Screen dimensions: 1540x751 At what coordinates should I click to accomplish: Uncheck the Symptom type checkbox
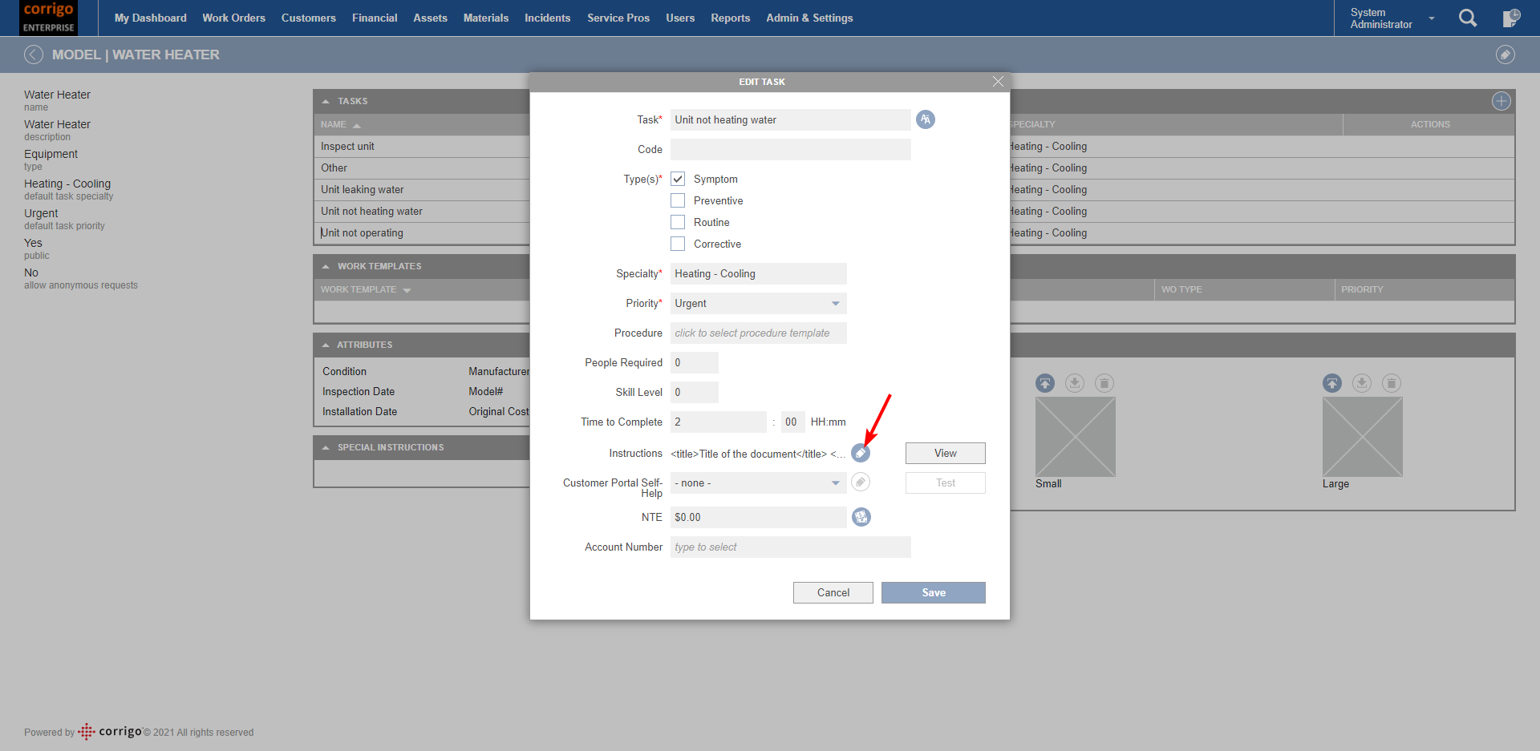point(678,179)
